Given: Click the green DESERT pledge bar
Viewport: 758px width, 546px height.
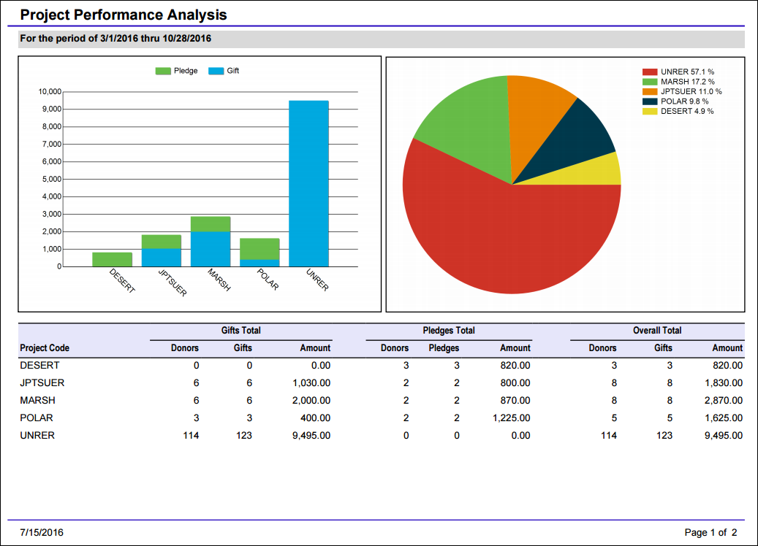Looking at the screenshot, I should pyautogui.click(x=112, y=259).
